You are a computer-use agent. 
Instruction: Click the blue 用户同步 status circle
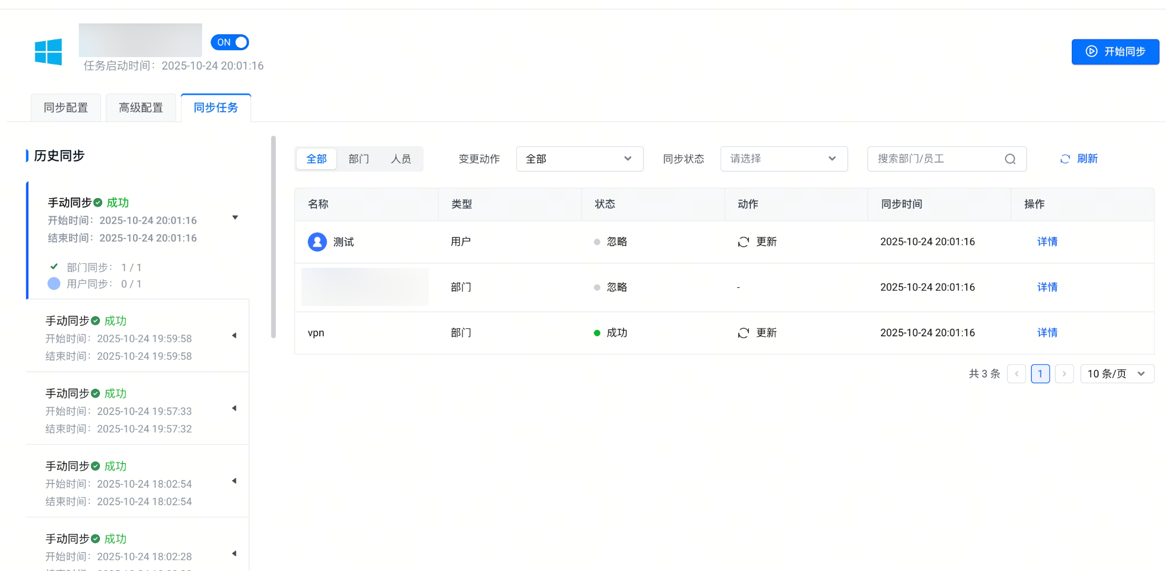[54, 284]
